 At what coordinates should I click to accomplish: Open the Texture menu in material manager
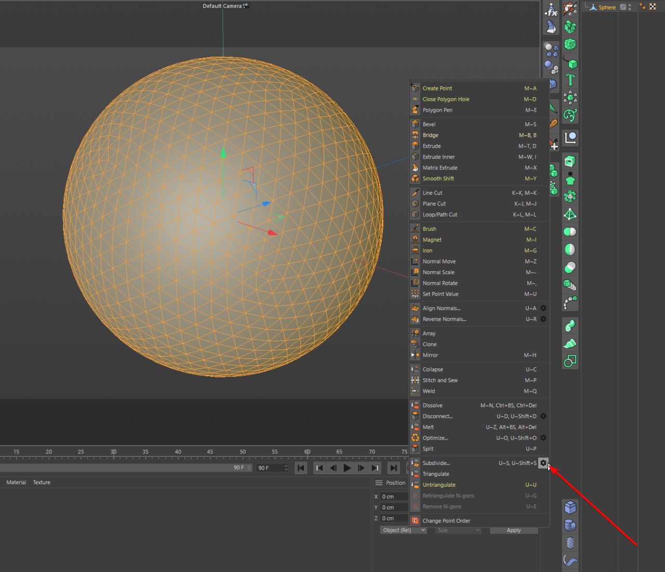point(42,483)
